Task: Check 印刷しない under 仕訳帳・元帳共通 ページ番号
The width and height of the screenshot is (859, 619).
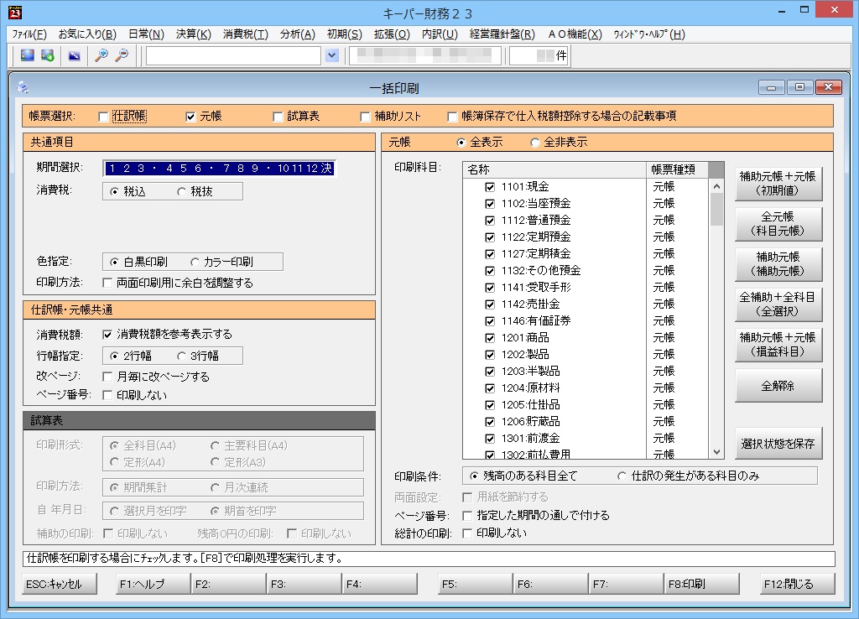Action: pyautogui.click(x=107, y=396)
